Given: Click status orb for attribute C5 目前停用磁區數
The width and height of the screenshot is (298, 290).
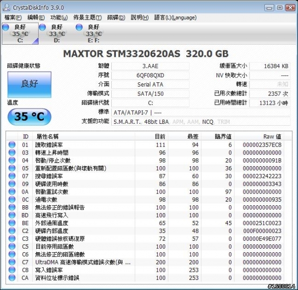Looking at the screenshot, I should tap(12, 246).
